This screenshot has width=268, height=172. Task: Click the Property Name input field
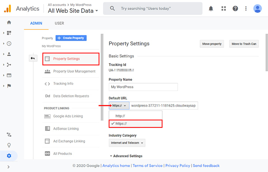coord(143,87)
